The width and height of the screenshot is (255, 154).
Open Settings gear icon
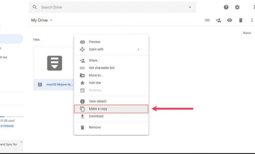point(237,7)
